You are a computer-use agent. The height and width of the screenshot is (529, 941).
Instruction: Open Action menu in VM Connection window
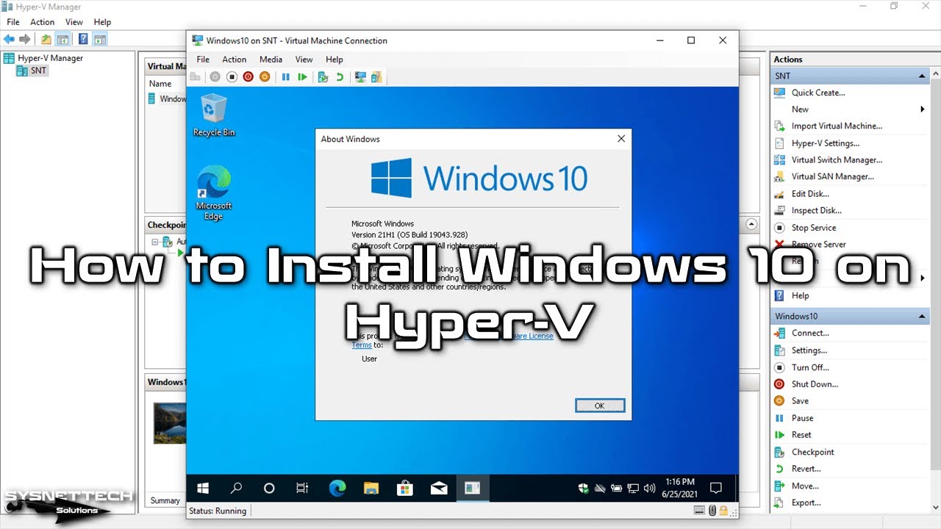[235, 60]
